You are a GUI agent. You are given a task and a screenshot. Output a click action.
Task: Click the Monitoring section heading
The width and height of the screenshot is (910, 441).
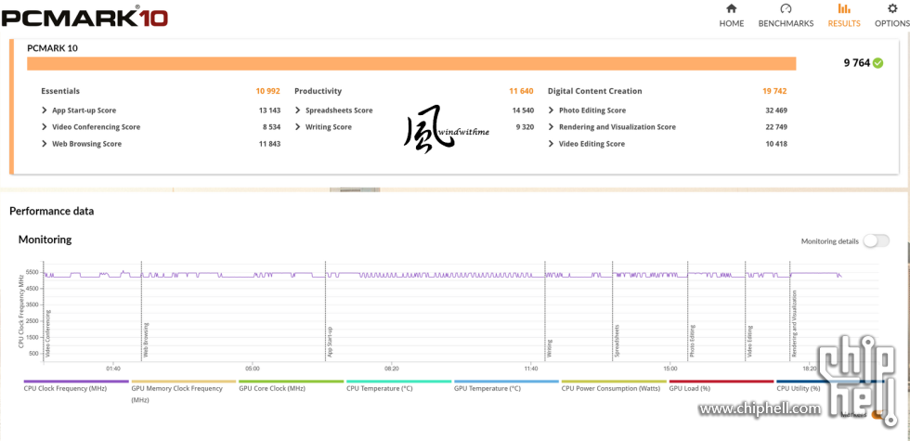point(45,240)
